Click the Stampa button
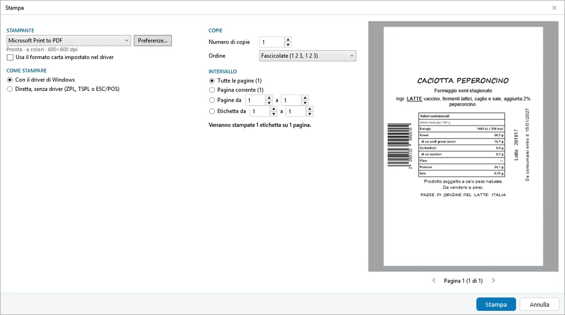Screen dimensions: 565x315 click(x=496, y=305)
